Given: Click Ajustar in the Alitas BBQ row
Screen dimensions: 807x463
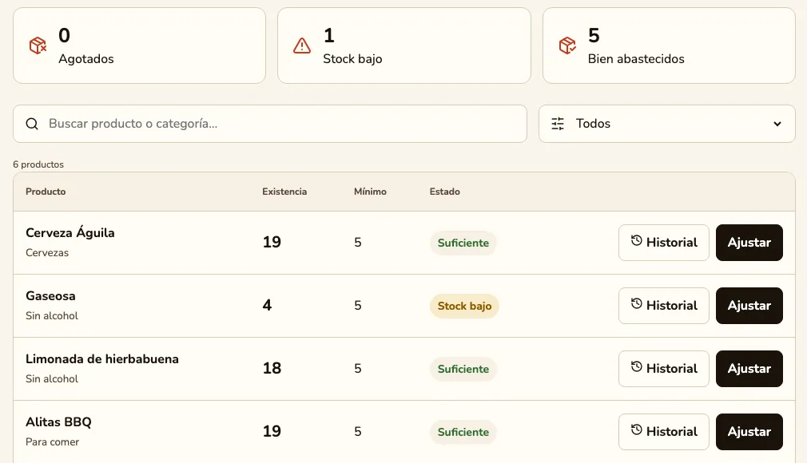Looking at the screenshot, I should [x=749, y=432].
